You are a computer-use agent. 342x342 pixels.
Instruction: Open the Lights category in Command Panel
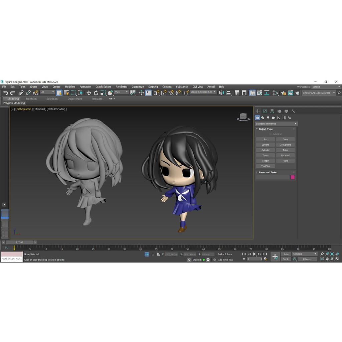coord(268,118)
